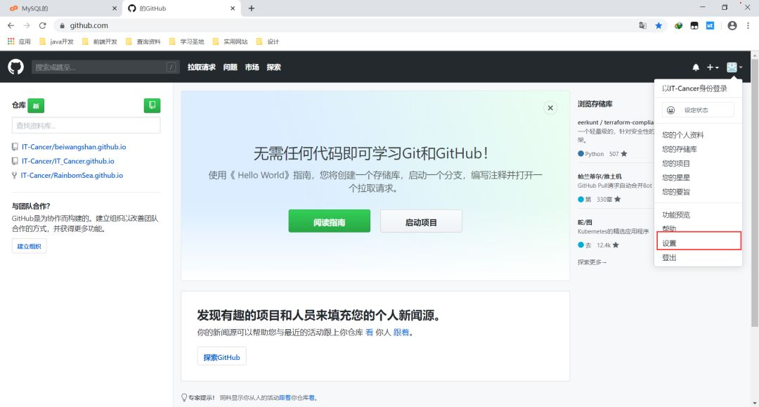Open IT-Cancer/beiwangshan.github.io repository
The width and height of the screenshot is (759, 407).
coord(74,147)
